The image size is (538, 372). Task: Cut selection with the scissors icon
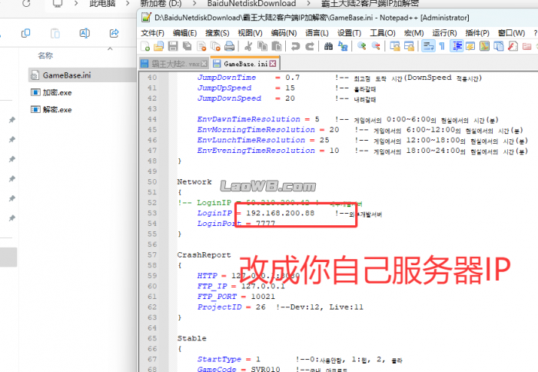pyautogui.click(x=248, y=46)
